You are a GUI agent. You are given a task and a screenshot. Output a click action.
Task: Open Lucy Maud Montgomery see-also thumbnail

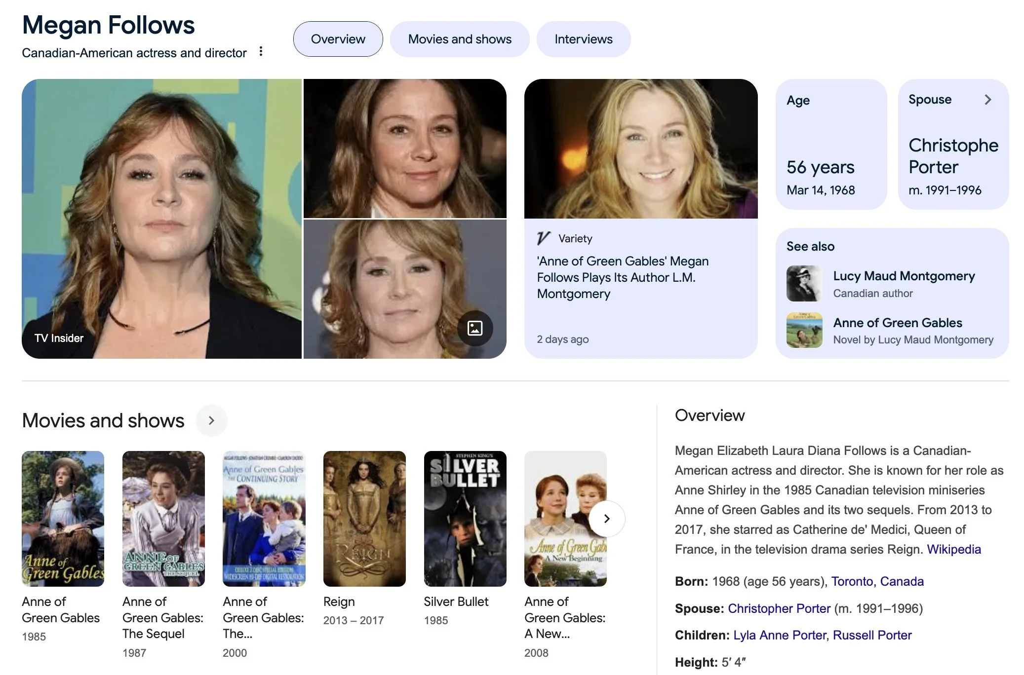(804, 284)
